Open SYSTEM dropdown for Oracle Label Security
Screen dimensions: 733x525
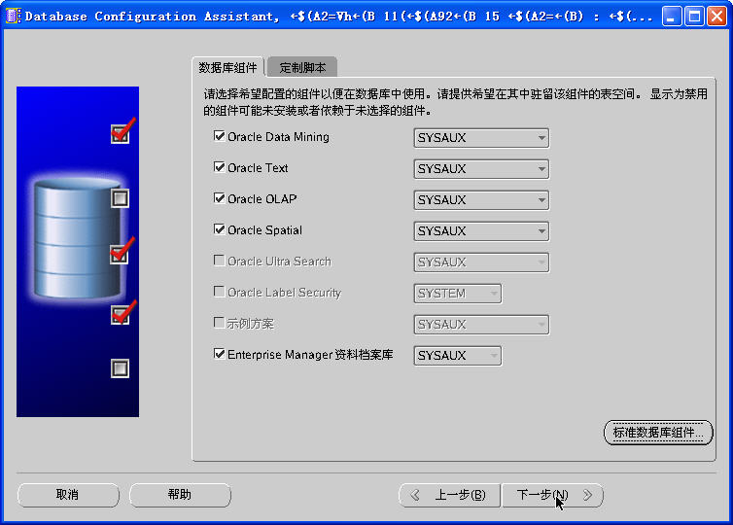pos(457,293)
